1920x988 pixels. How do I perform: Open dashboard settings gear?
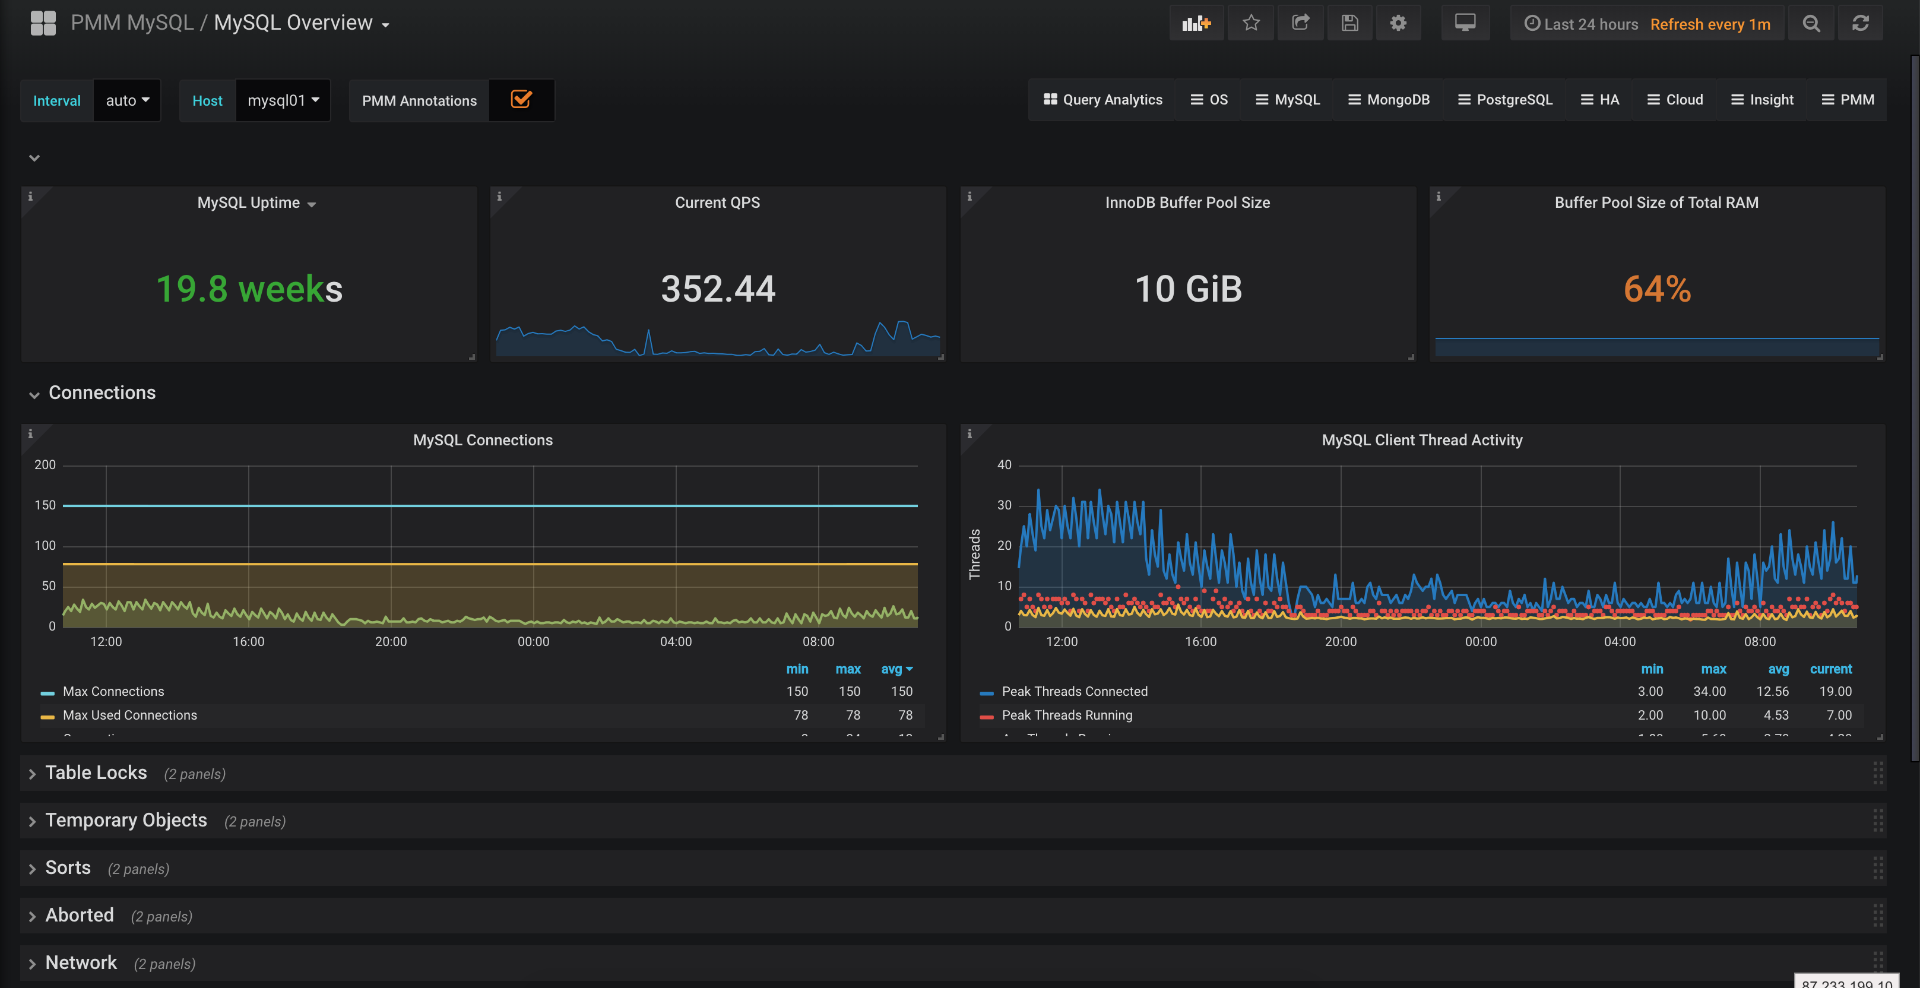(x=1398, y=23)
